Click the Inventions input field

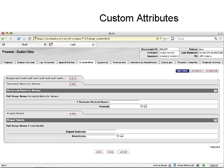click(101, 136)
